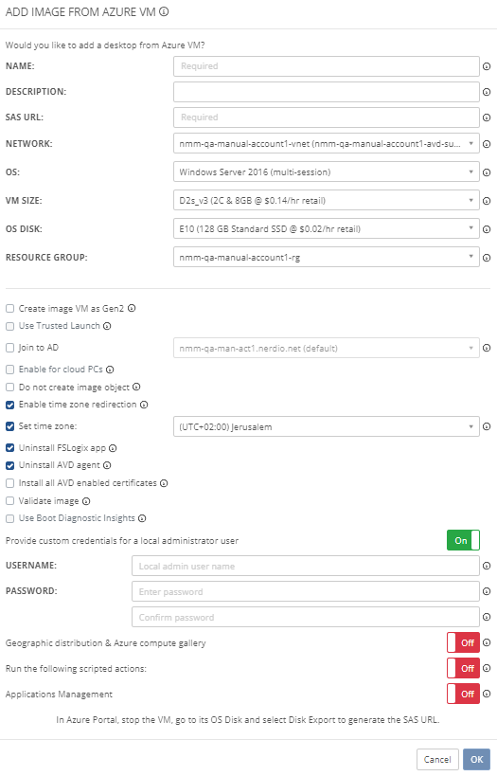Image resolution: width=497 pixels, height=776 pixels.
Task: Open the OS dropdown showing Windows Server 2016
Action: click(327, 172)
